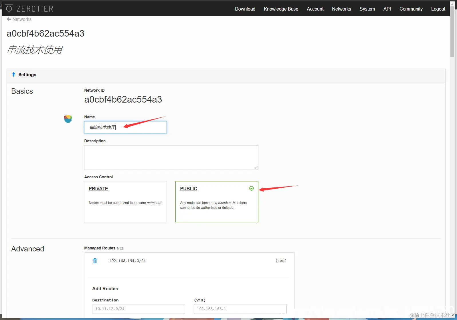Click the network ID a0cbf4b62ac554a3 under Basics
Screen dimensions: 457x320
(123, 99)
